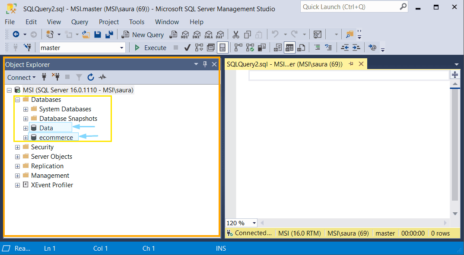
Task: Disconnect from the current server
Action: [x=56, y=77]
